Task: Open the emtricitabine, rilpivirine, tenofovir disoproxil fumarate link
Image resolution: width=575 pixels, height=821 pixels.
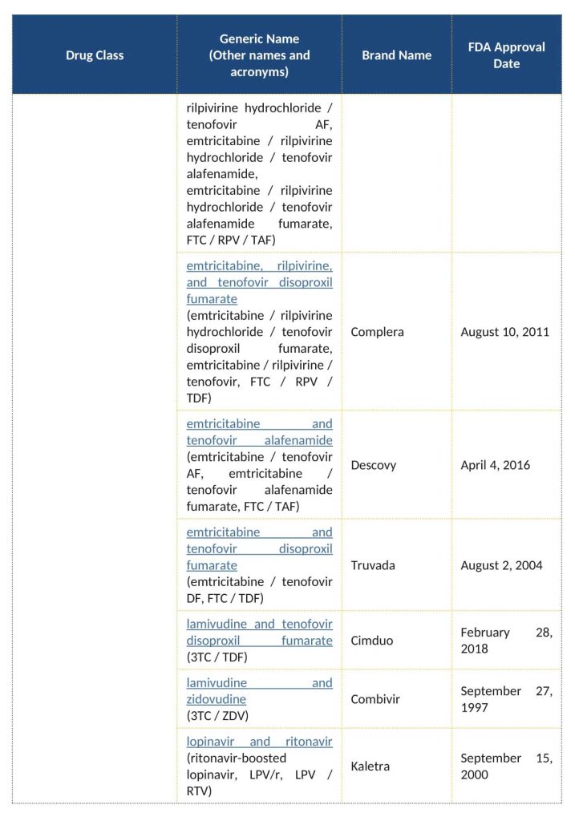Action: coord(259,282)
